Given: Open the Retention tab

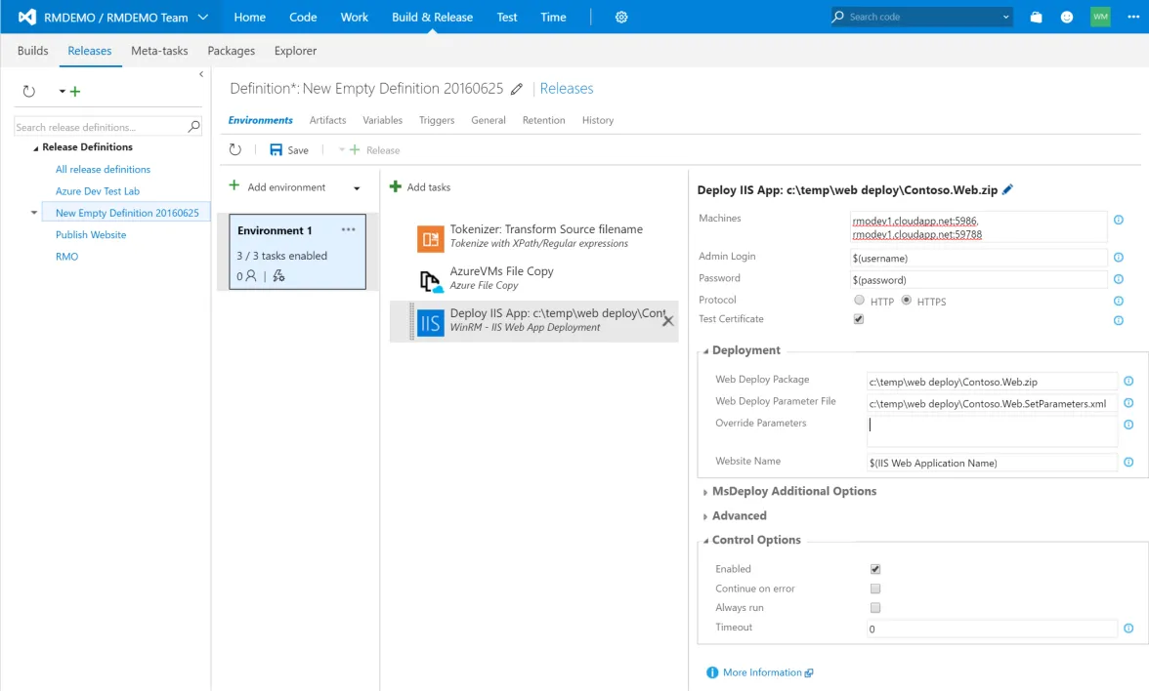Looking at the screenshot, I should [x=543, y=120].
